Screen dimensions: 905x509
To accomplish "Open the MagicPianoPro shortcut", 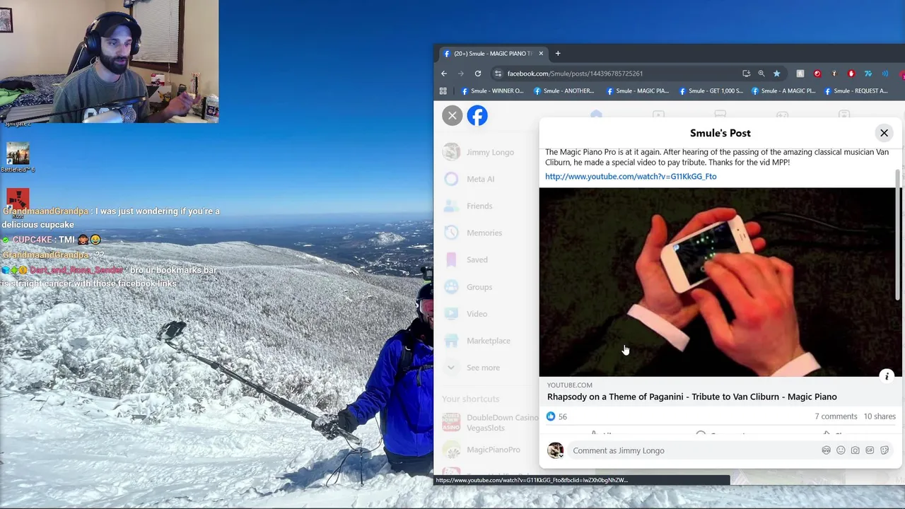I will [x=481, y=450].
